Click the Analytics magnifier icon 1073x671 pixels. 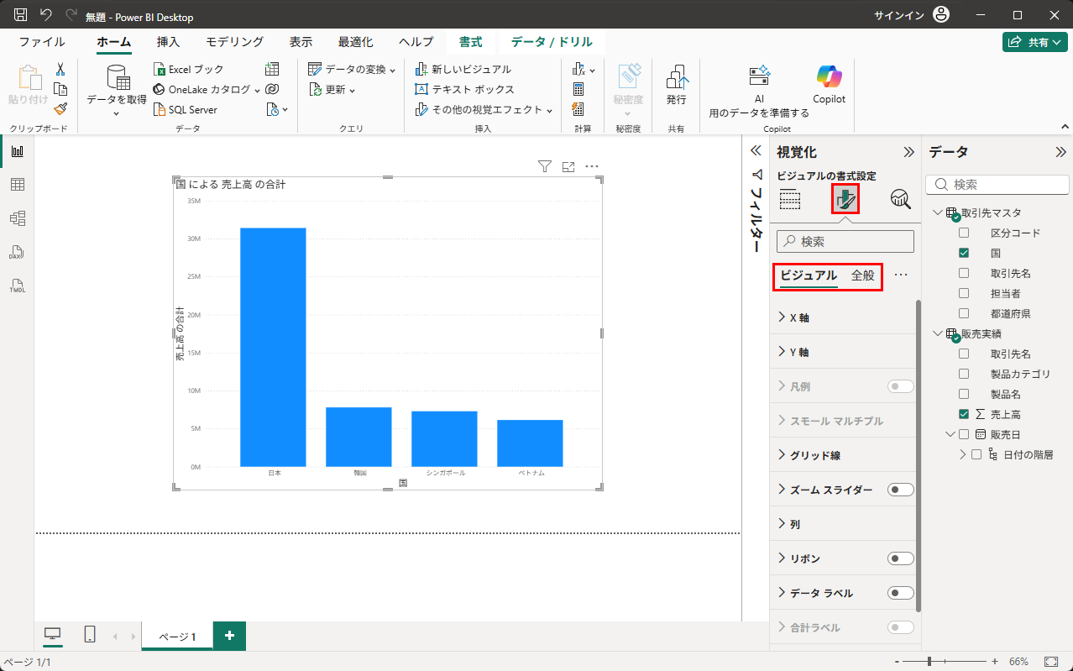[x=901, y=199]
